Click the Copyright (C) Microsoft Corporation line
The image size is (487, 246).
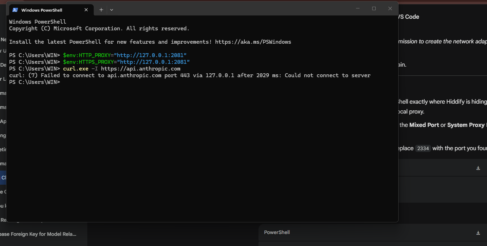[99, 29]
